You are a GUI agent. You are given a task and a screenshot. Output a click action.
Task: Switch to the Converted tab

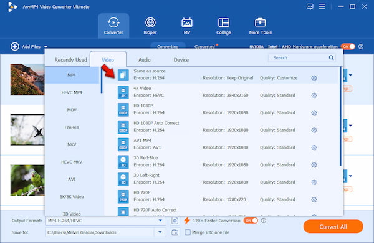point(205,47)
